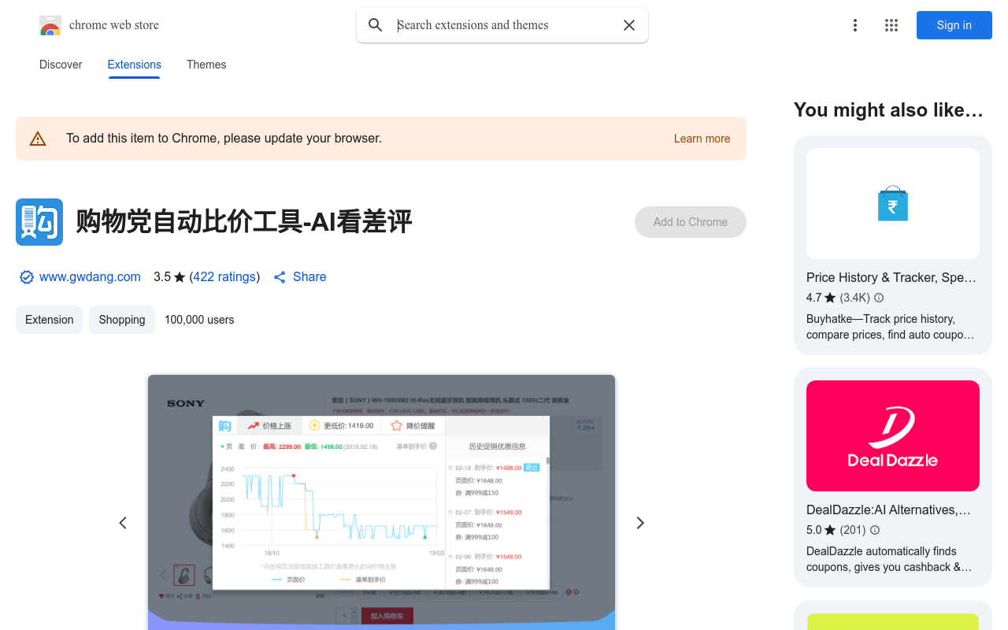Click the warning triangle icon in banner

(x=38, y=139)
